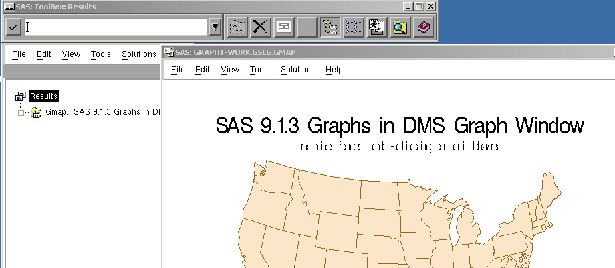
Task: Click into the ToolBox command input field
Action: click(116, 27)
